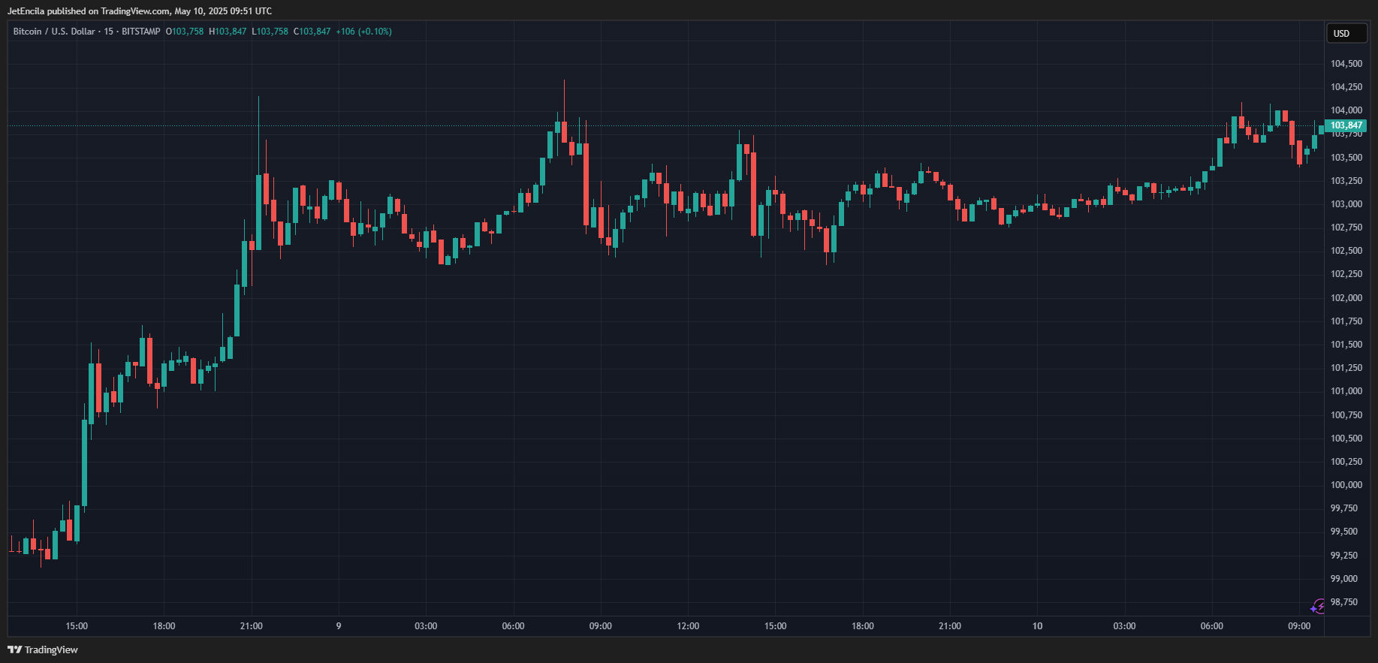Viewport: 1378px width, 663px height.
Task: Click the 100,000 price level label
Action: click(x=1346, y=485)
